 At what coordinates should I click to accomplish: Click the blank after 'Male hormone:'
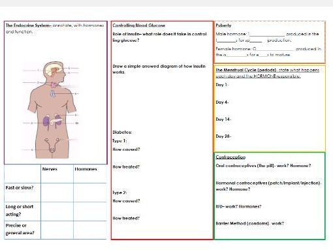point(266,35)
